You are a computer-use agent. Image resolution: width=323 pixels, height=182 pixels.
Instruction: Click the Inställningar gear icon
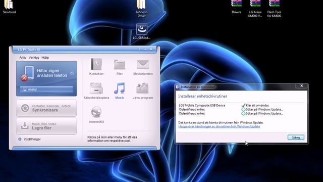[x=20, y=139]
